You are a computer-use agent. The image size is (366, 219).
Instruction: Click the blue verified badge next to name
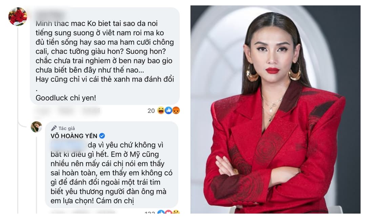(102, 136)
